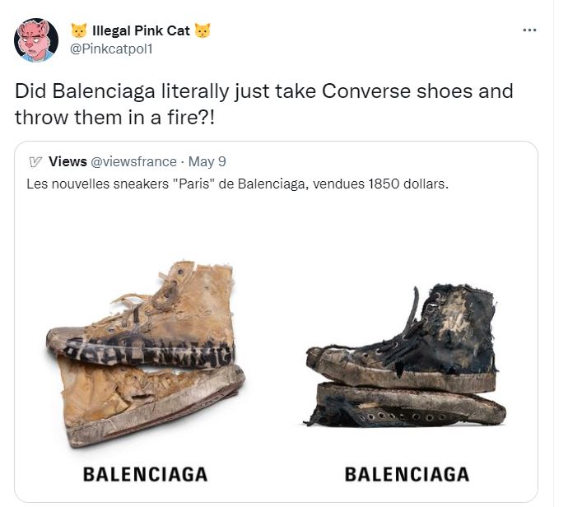Click the flattened black sneaker at bottom
This screenshot has height=507, width=568.
406,406
